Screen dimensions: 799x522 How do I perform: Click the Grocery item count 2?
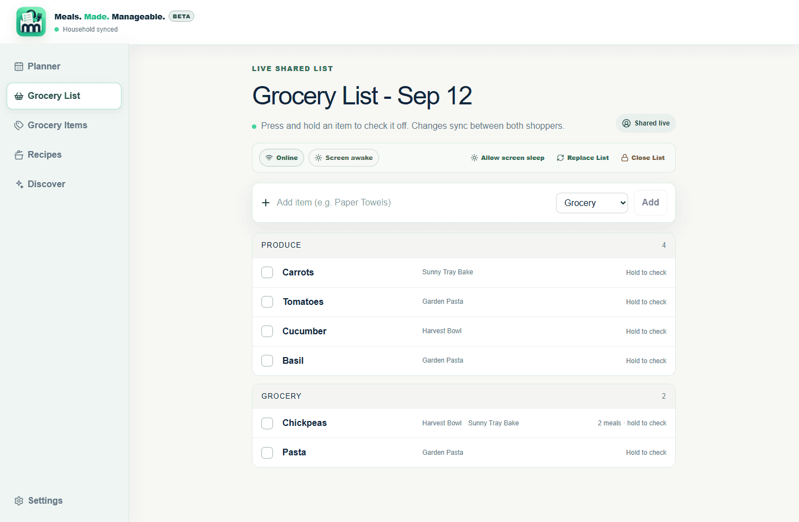tap(664, 396)
